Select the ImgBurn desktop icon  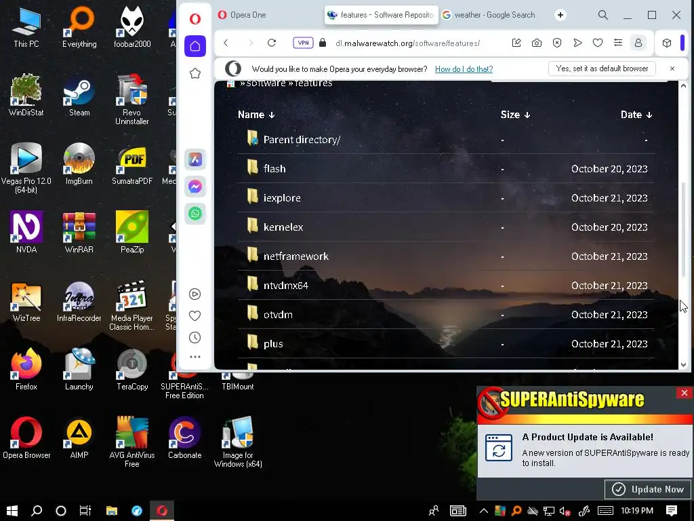tap(79, 164)
